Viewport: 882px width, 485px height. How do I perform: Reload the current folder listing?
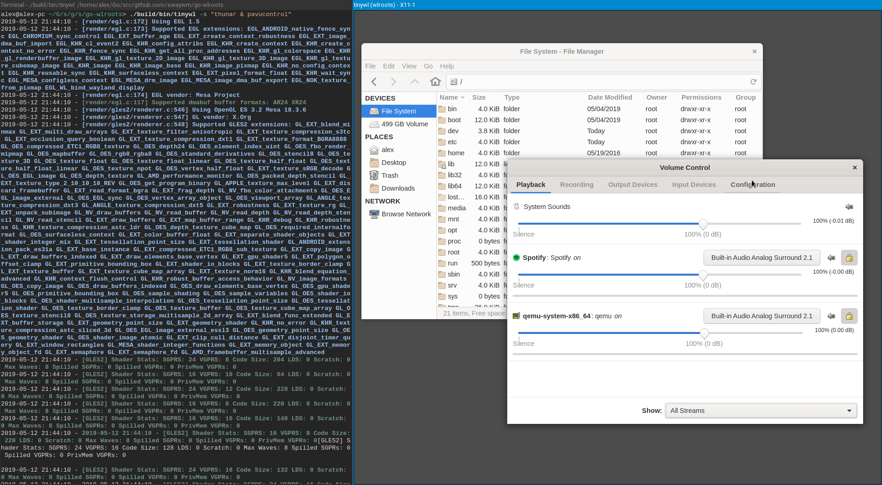[x=753, y=82]
